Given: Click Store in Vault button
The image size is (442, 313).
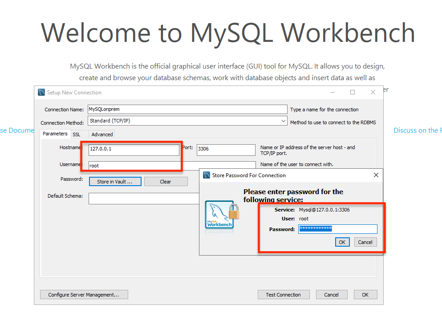Looking at the screenshot, I should (x=115, y=182).
